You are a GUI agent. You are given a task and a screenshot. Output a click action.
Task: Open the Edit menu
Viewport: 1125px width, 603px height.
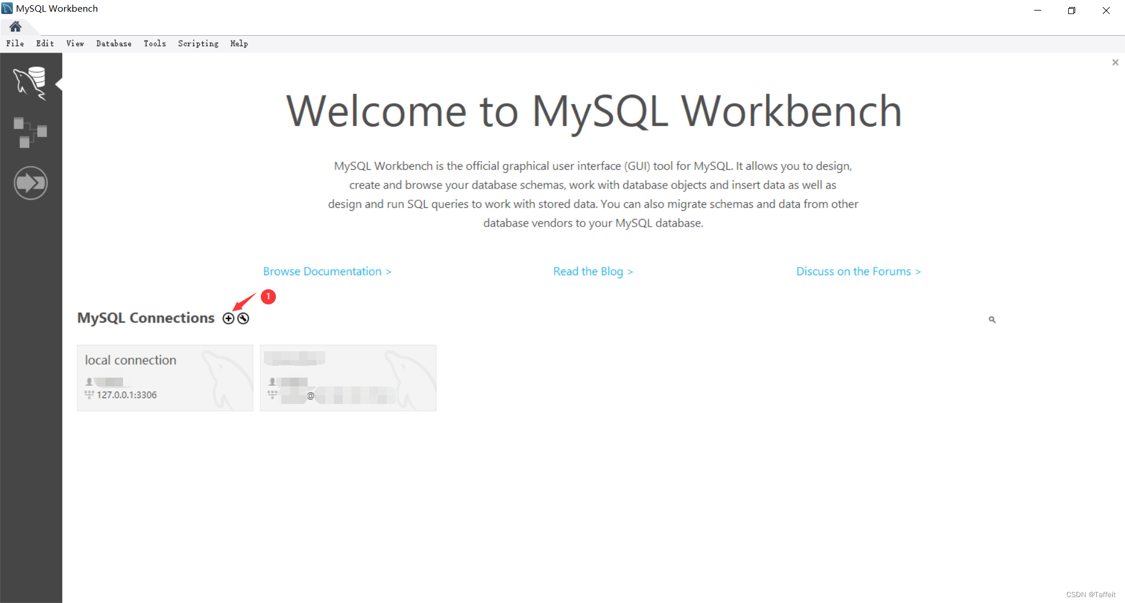pos(45,43)
